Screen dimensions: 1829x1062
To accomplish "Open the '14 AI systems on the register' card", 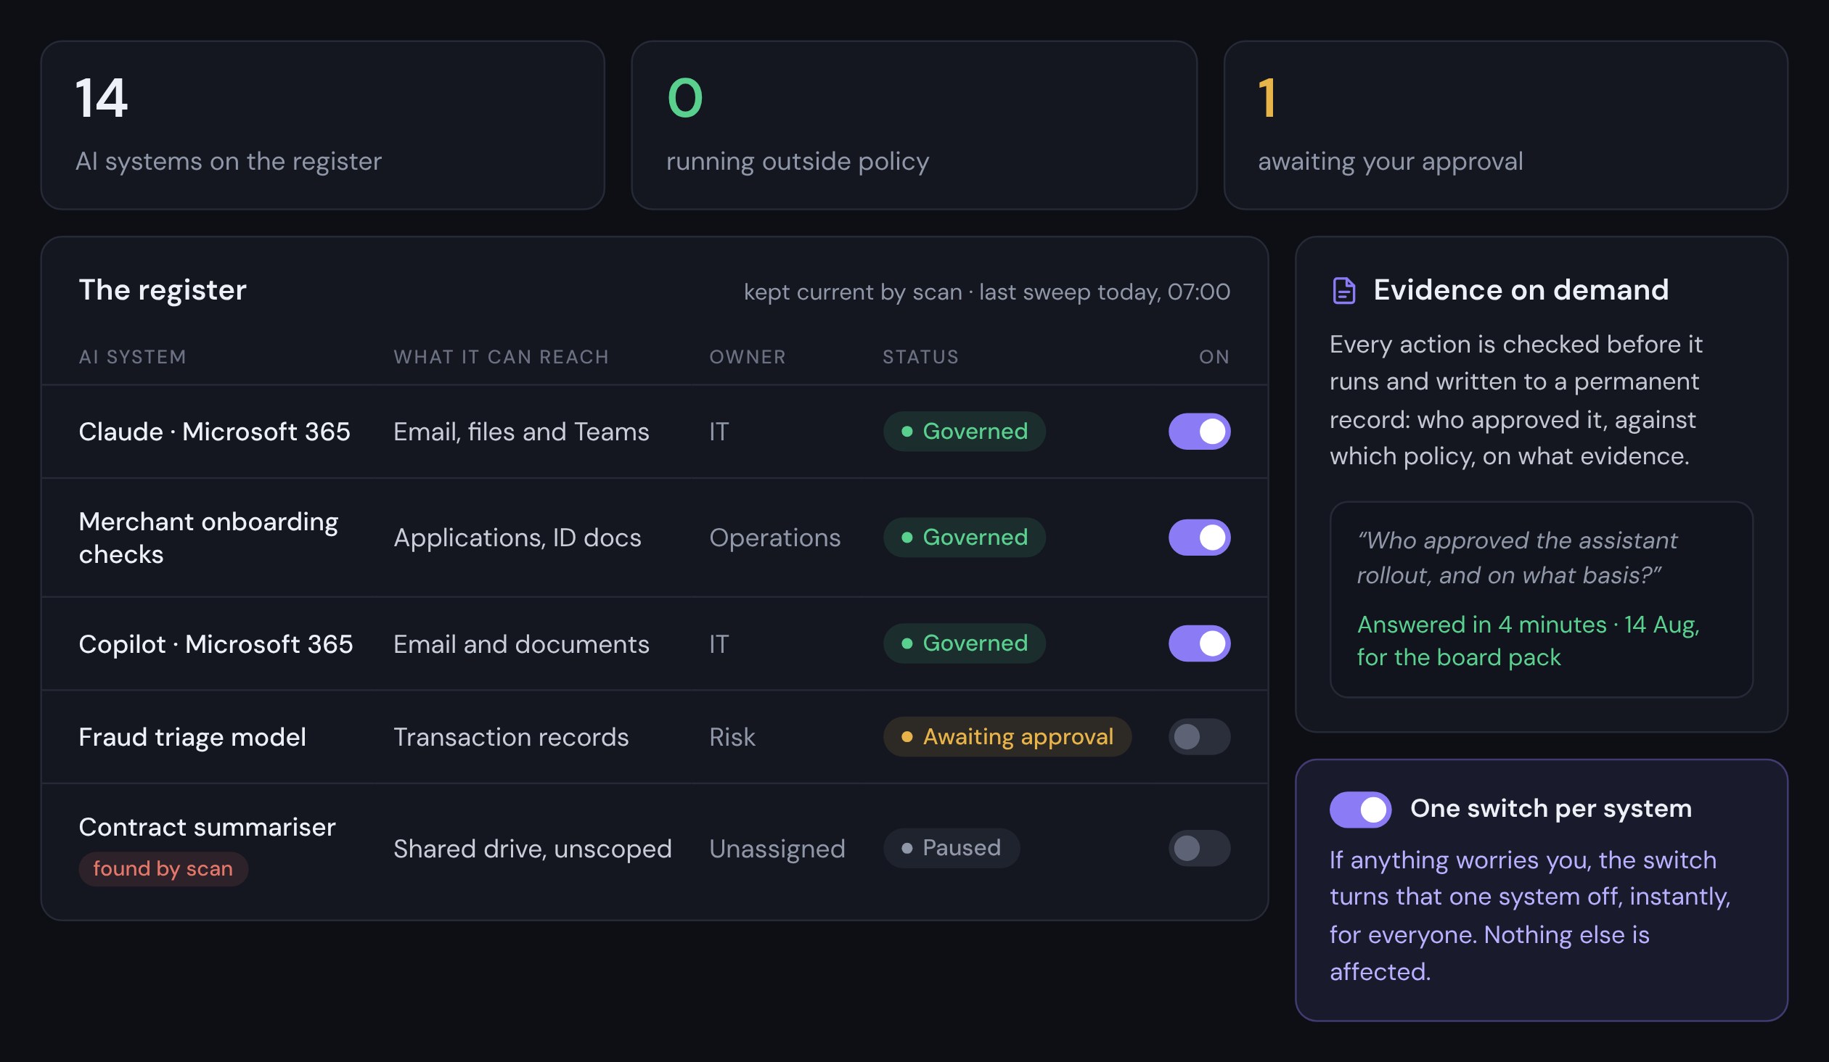I will point(323,125).
